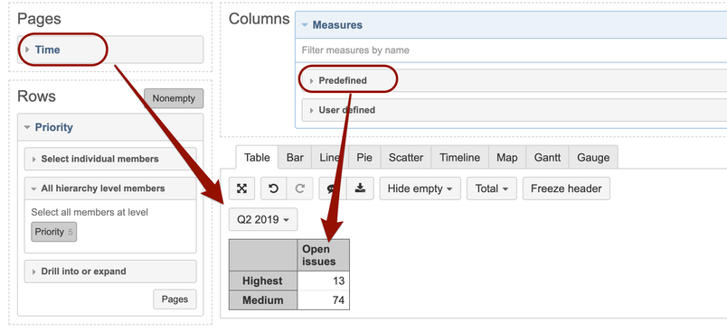
Task: Click the undo arrow icon
Action: tap(274, 188)
